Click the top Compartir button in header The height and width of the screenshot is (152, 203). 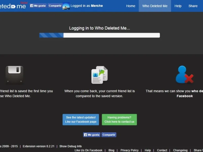55,6
